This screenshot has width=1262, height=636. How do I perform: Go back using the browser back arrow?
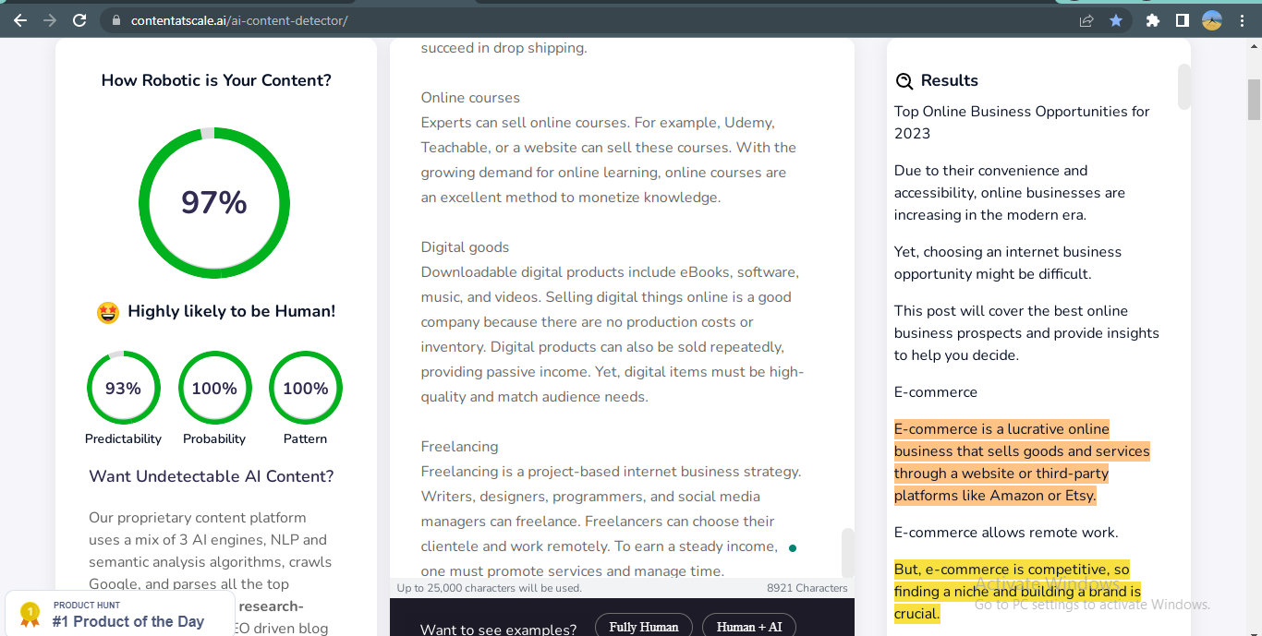[20, 20]
